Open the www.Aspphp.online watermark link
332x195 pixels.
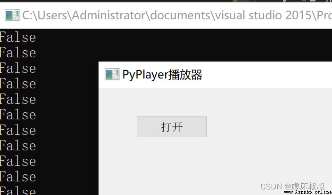[x=307, y=192]
